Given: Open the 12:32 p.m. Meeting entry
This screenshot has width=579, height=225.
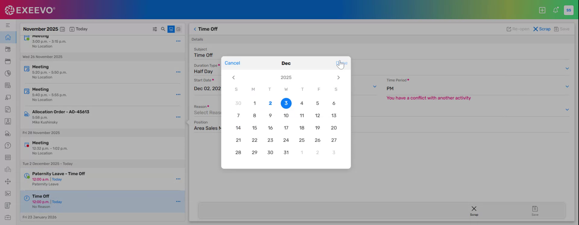Looking at the screenshot, I should pos(103,148).
